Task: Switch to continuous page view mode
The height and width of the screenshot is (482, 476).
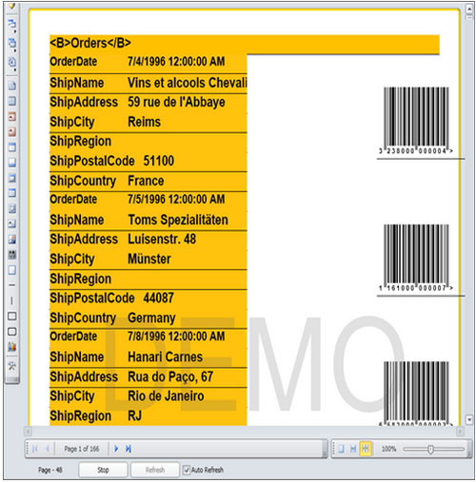Action: [x=353, y=449]
